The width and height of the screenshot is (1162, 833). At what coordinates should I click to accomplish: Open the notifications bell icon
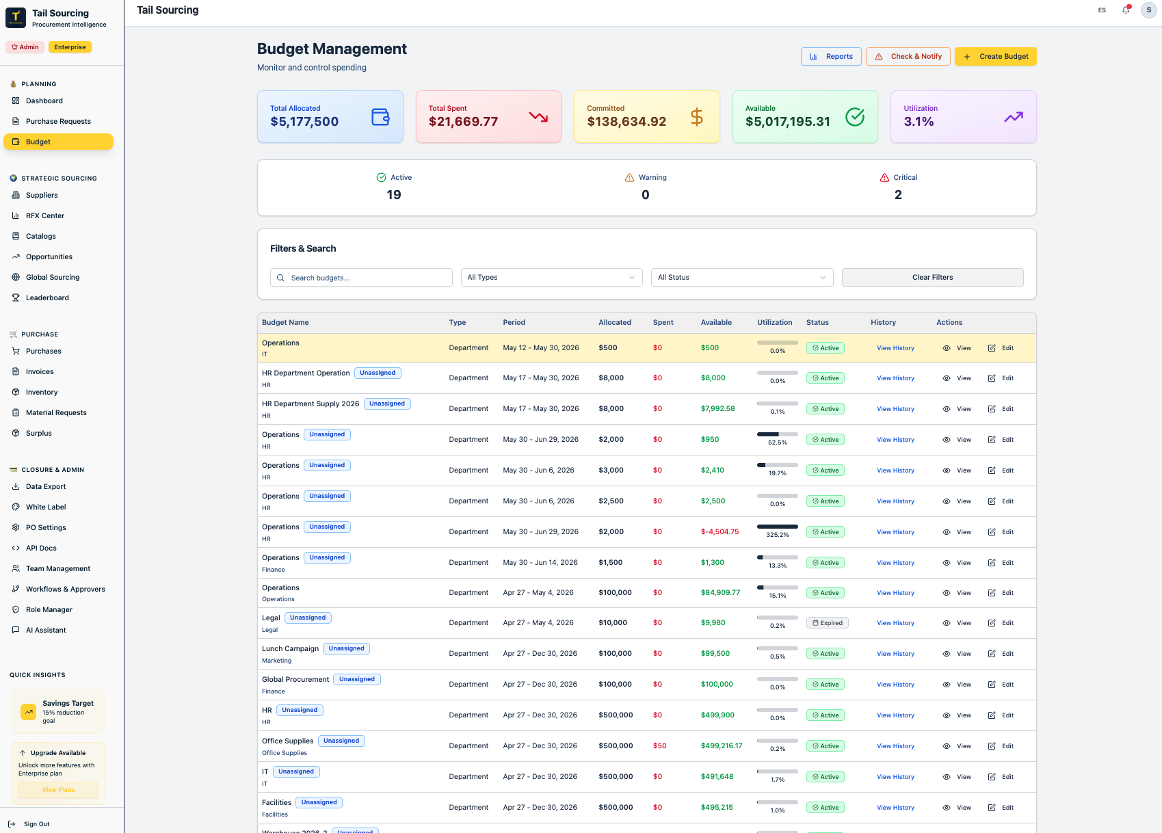[x=1126, y=10]
